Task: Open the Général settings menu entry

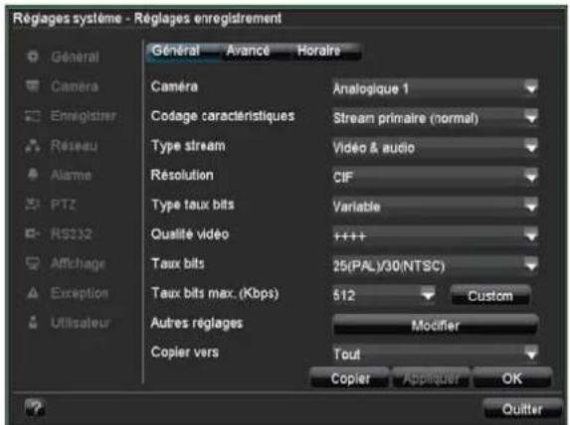Action: pyautogui.click(x=76, y=57)
